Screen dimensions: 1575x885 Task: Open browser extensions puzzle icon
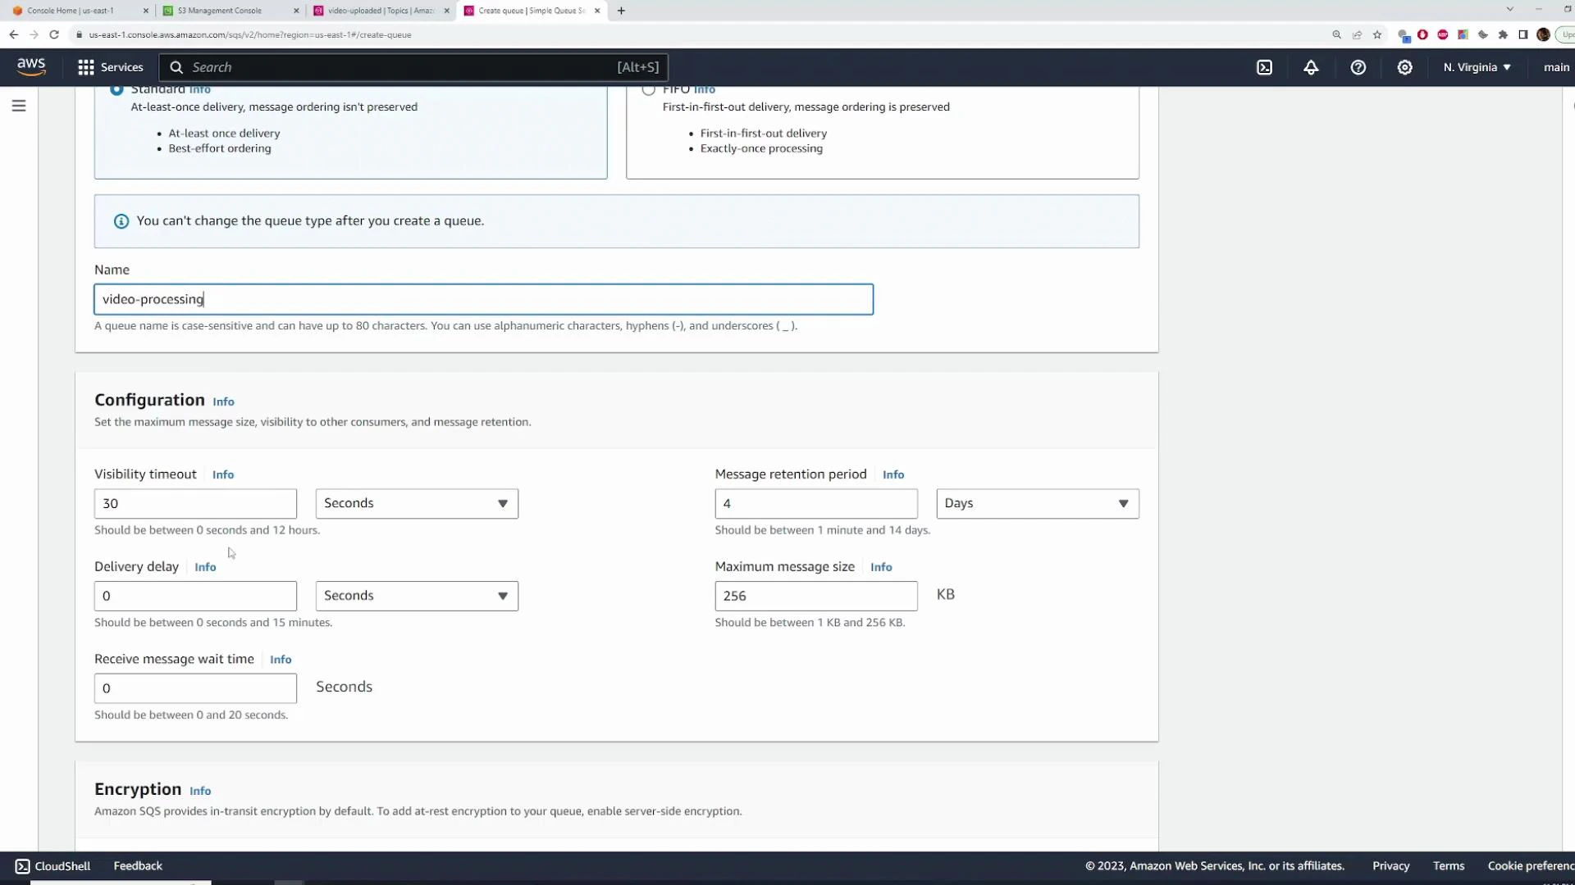pyautogui.click(x=1503, y=34)
